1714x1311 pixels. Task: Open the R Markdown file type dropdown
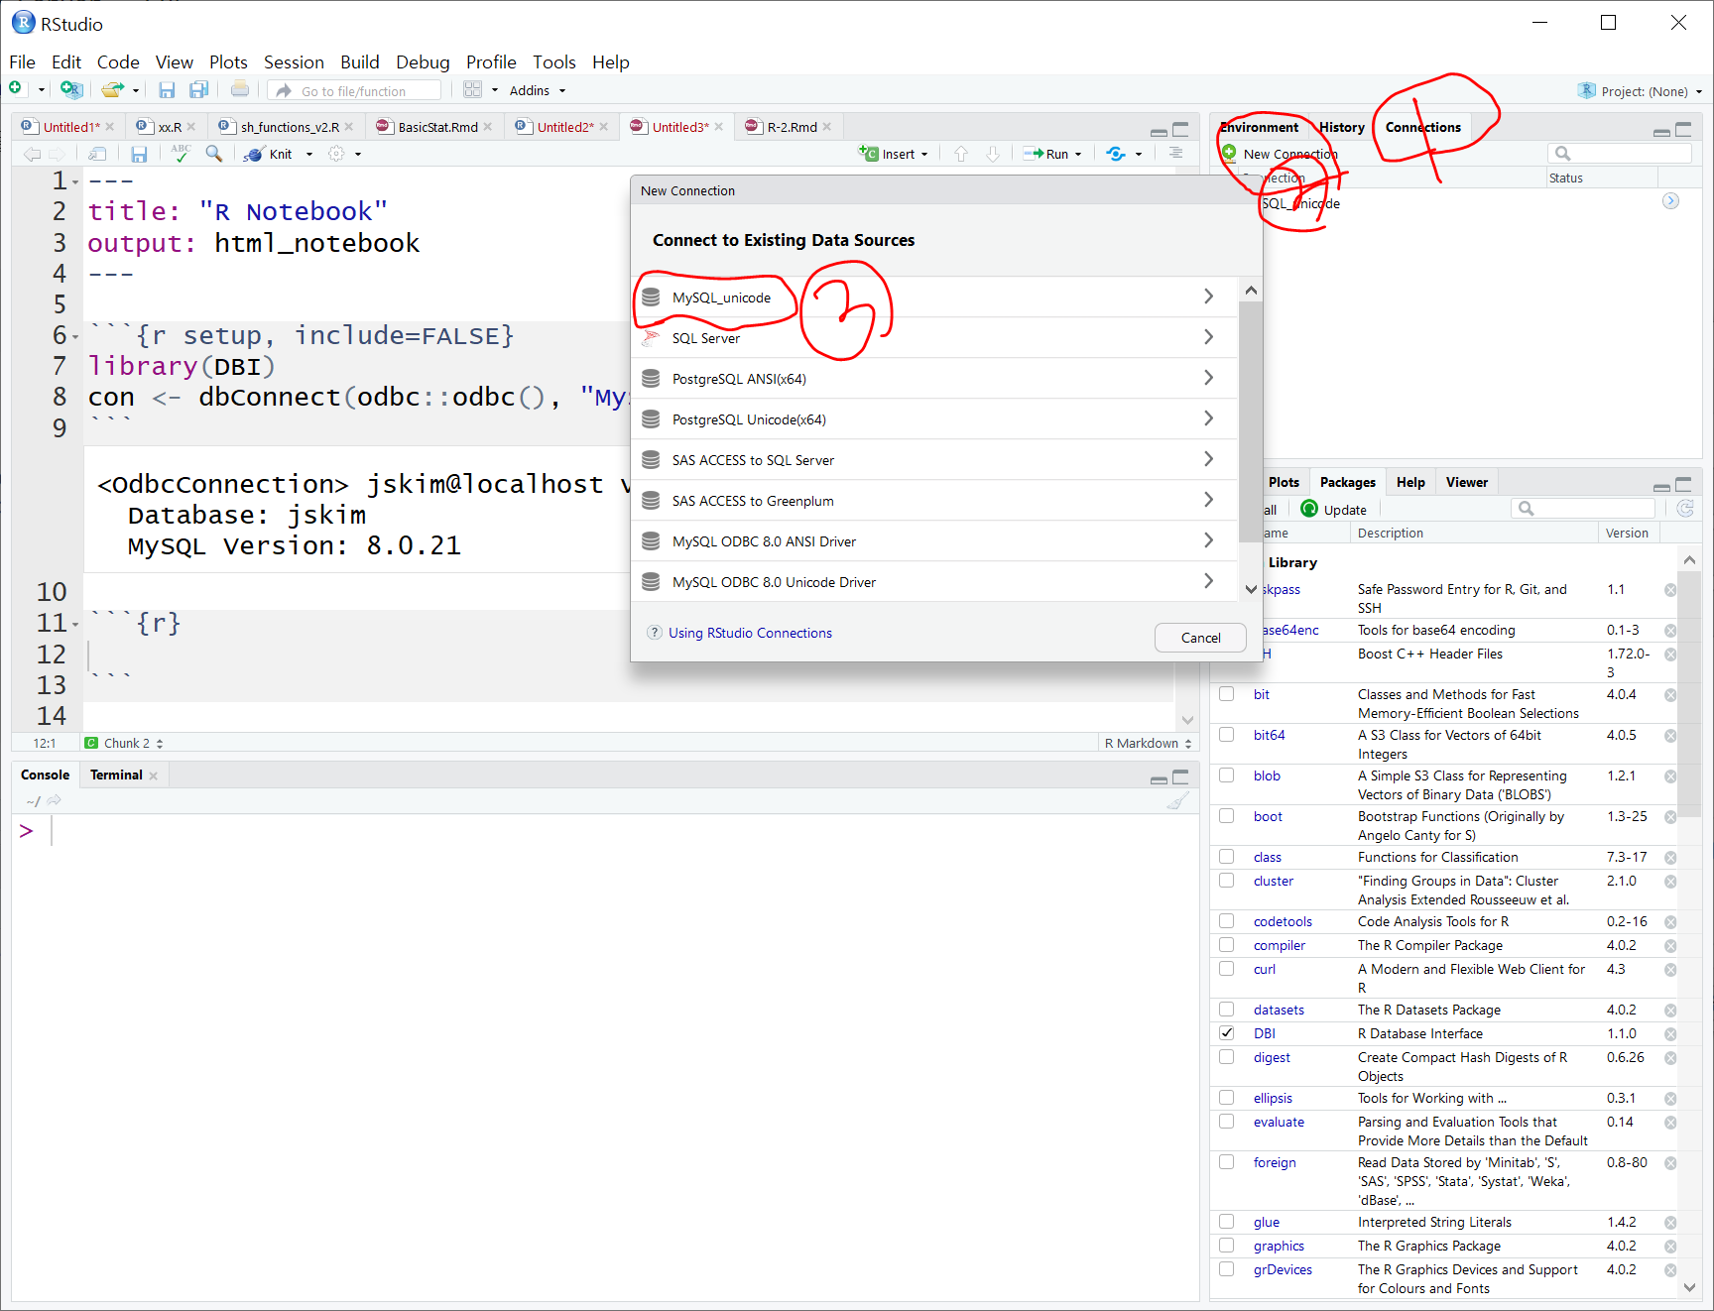1148,743
